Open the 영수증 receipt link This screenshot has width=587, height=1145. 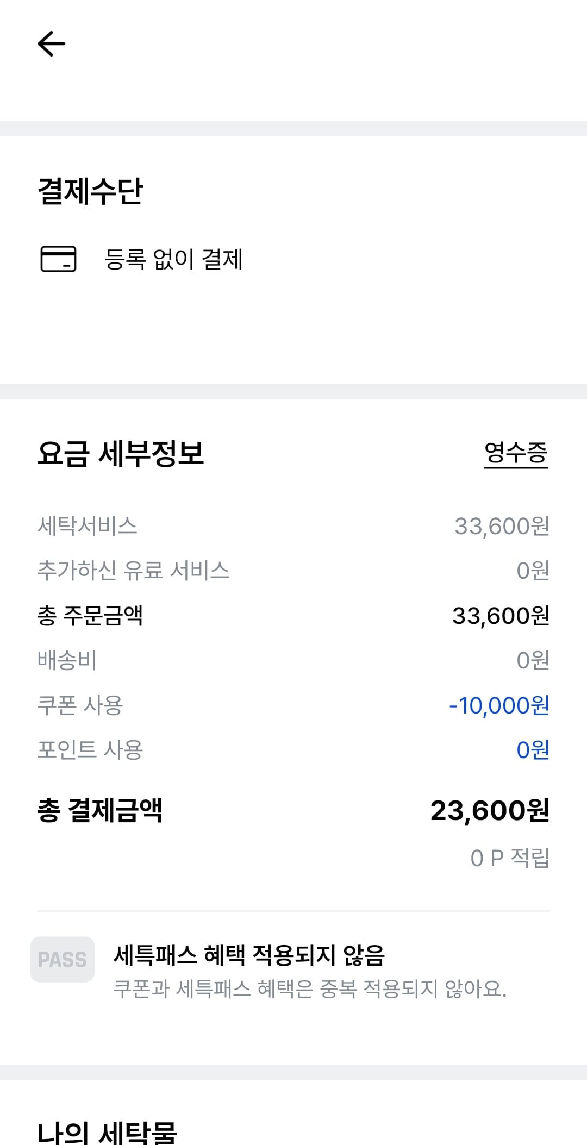click(516, 453)
